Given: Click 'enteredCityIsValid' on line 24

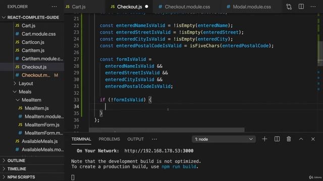Looking at the screenshot, I should click(x=140, y=39).
